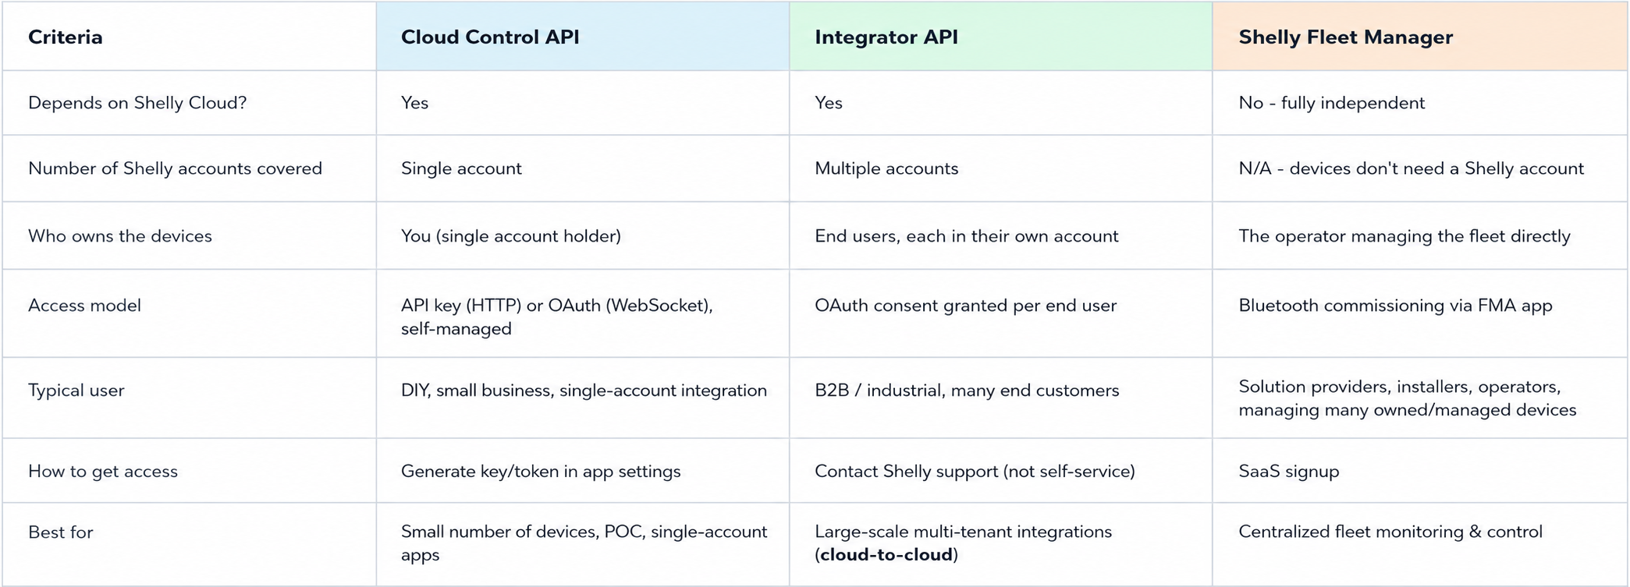
Task: Click the 'SaaS signup' cell
Action: click(x=1288, y=472)
